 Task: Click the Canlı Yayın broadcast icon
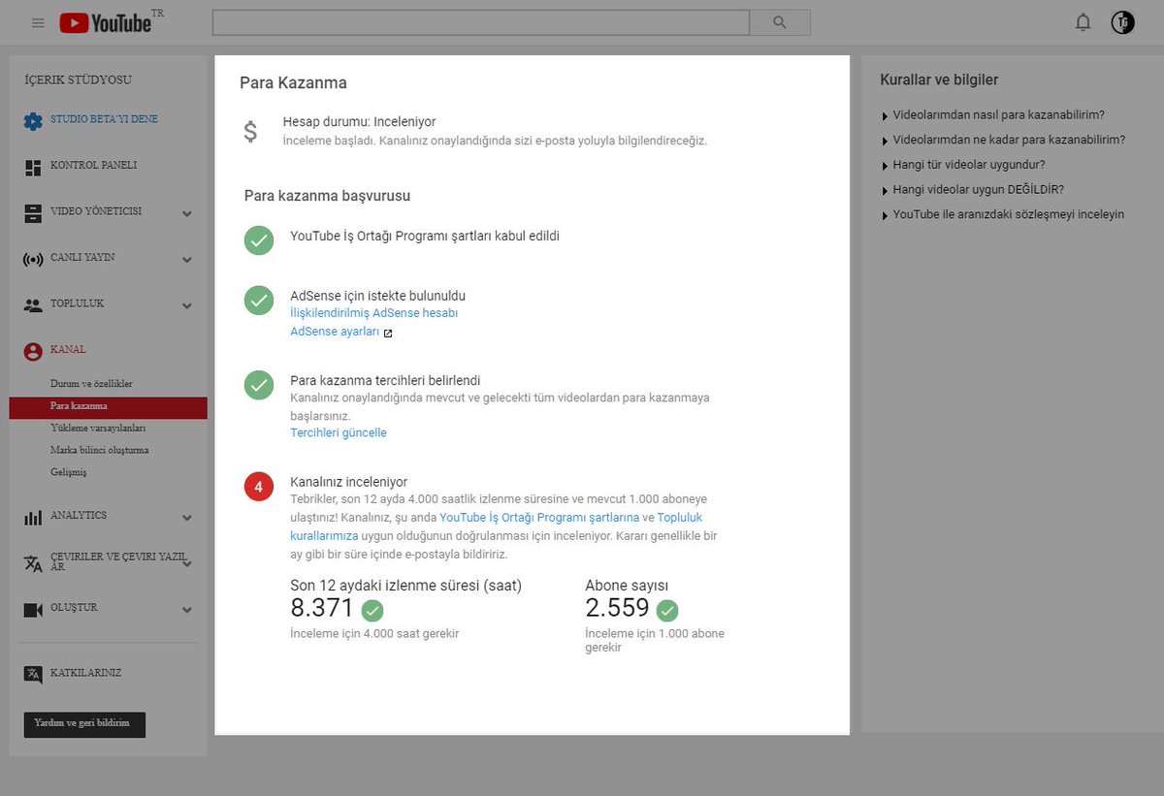pyautogui.click(x=33, y=259)
